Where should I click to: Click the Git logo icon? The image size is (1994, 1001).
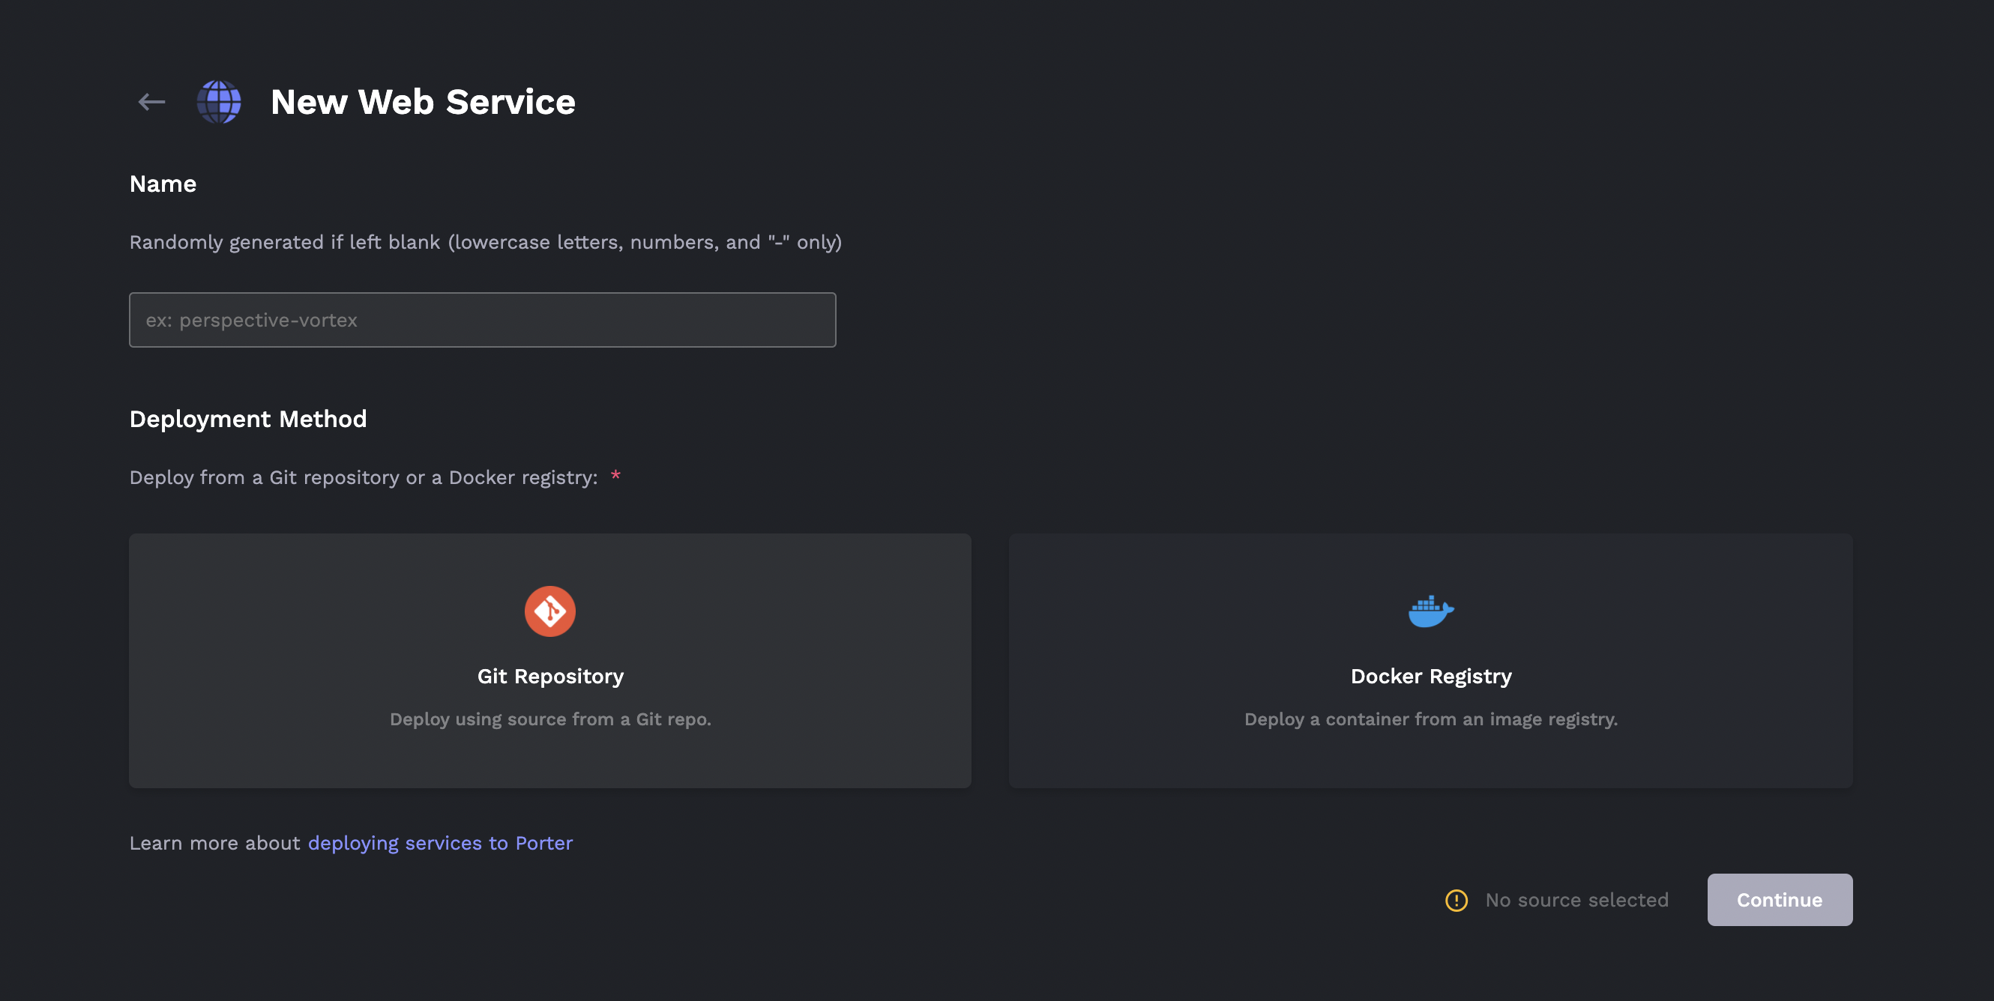pyautogui.click(x=549, y=611)
